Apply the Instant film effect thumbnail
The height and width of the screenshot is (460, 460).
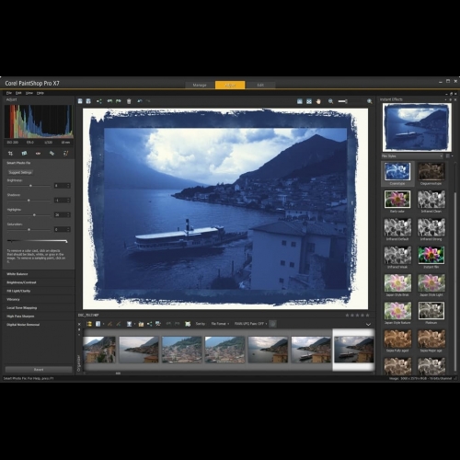point(431,255)
